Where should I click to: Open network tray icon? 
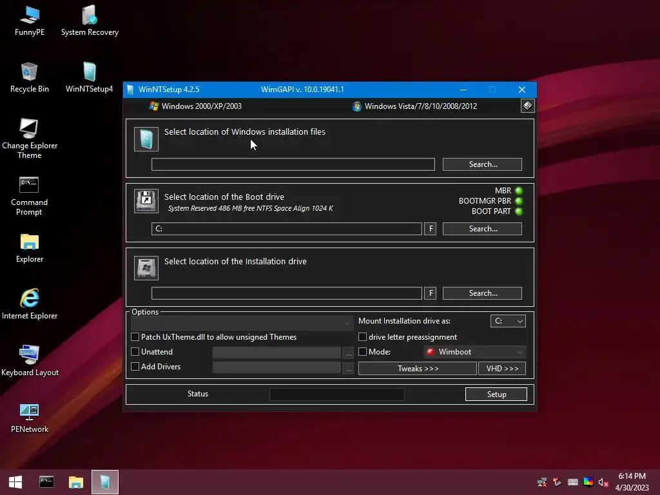(x=542, y=482)
